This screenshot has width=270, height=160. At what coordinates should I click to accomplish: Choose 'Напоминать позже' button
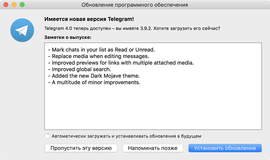tap(153, 148)
